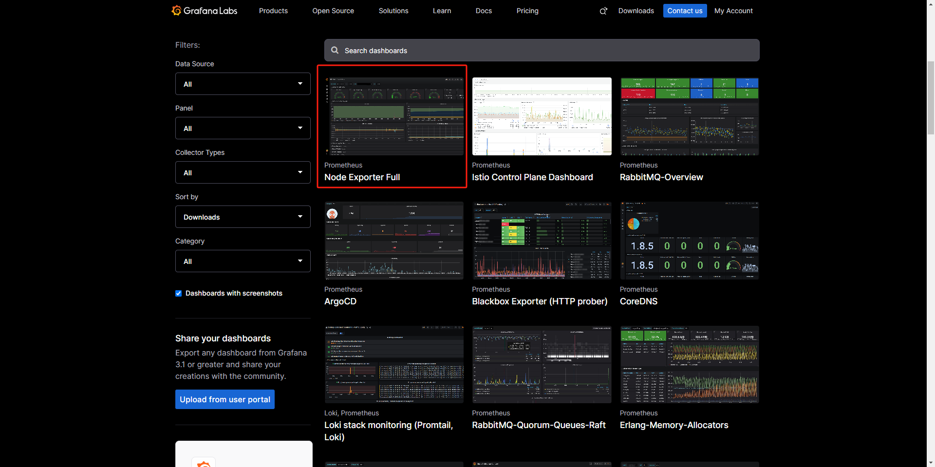Click the search icon beside Downloads
Viewport: 935px width, 467px height.
(603, 11)
